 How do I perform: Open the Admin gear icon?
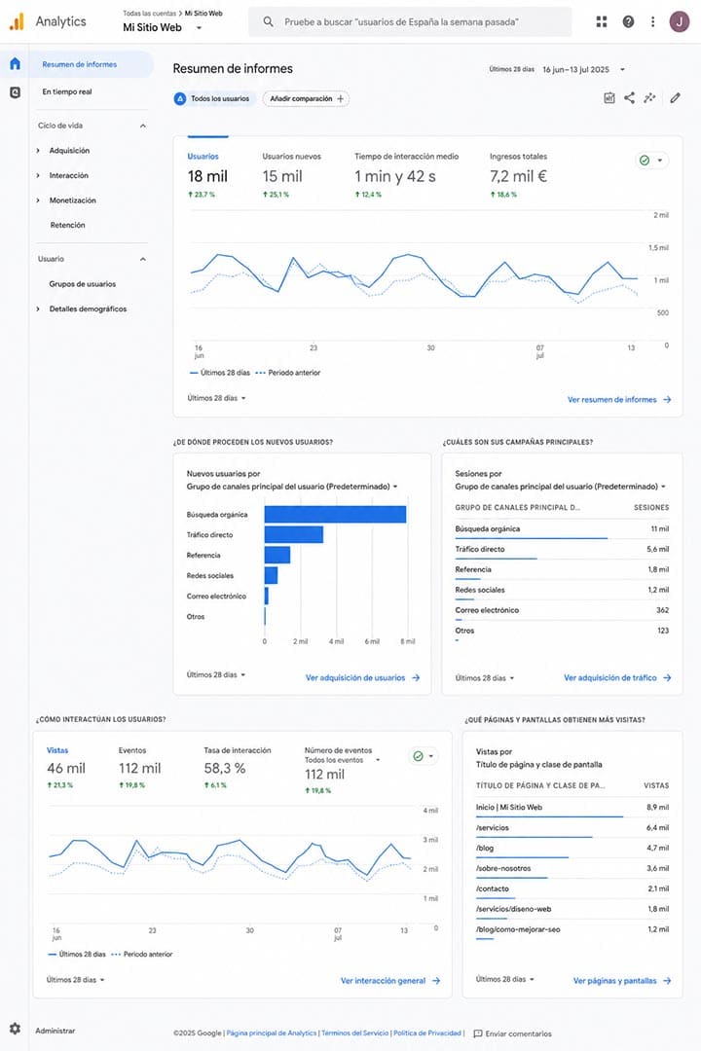coord(15,1029)
